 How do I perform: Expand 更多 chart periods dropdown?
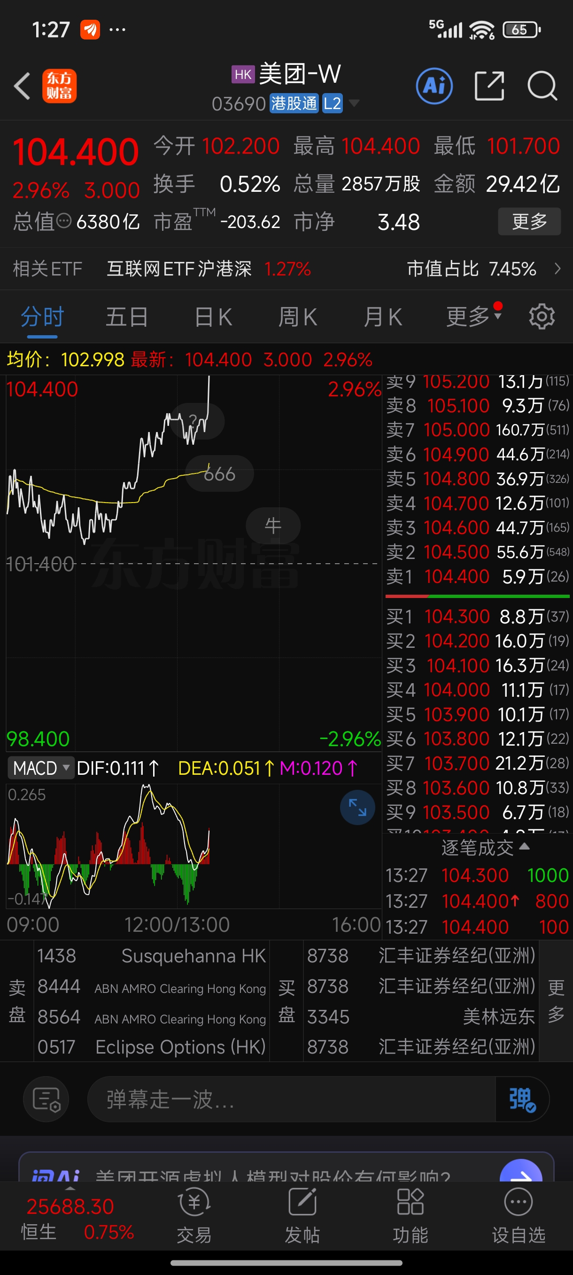click(473, 316)
